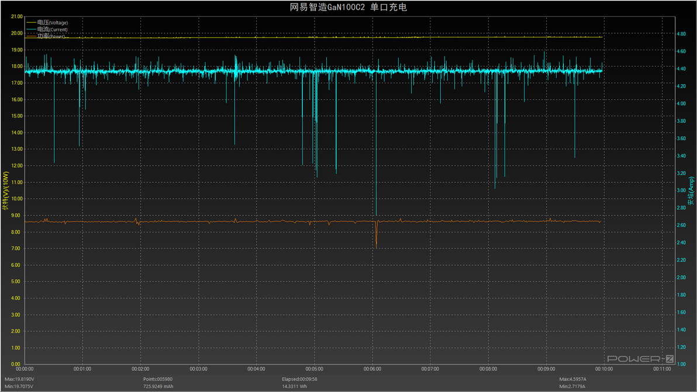Click the Min:19.7075V status value

point(19,386)
